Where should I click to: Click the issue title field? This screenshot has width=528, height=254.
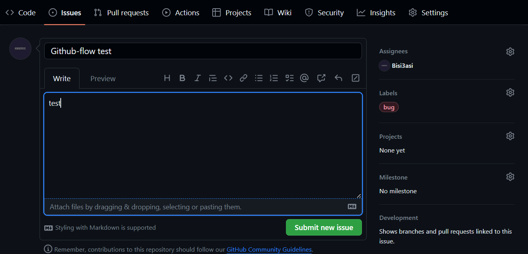[x=203, y=51]
